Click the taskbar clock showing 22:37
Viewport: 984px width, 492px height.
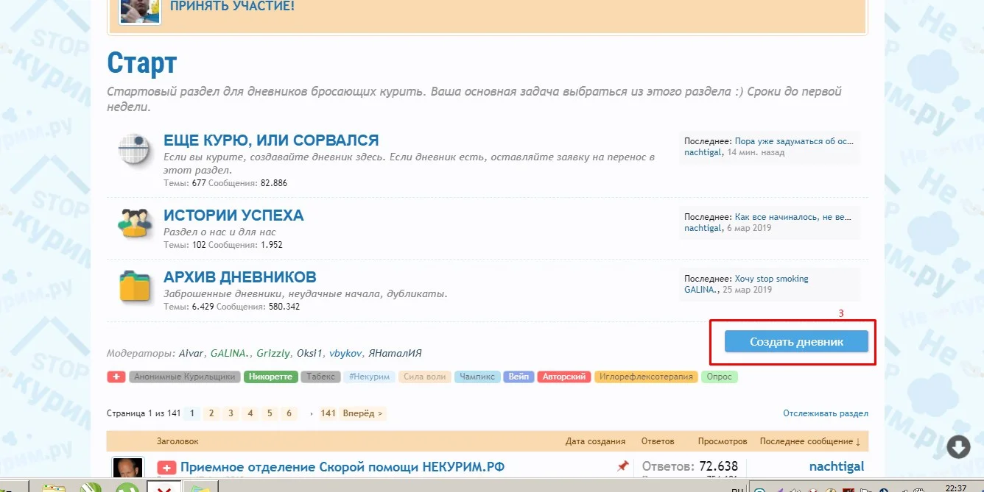[955, 488]
